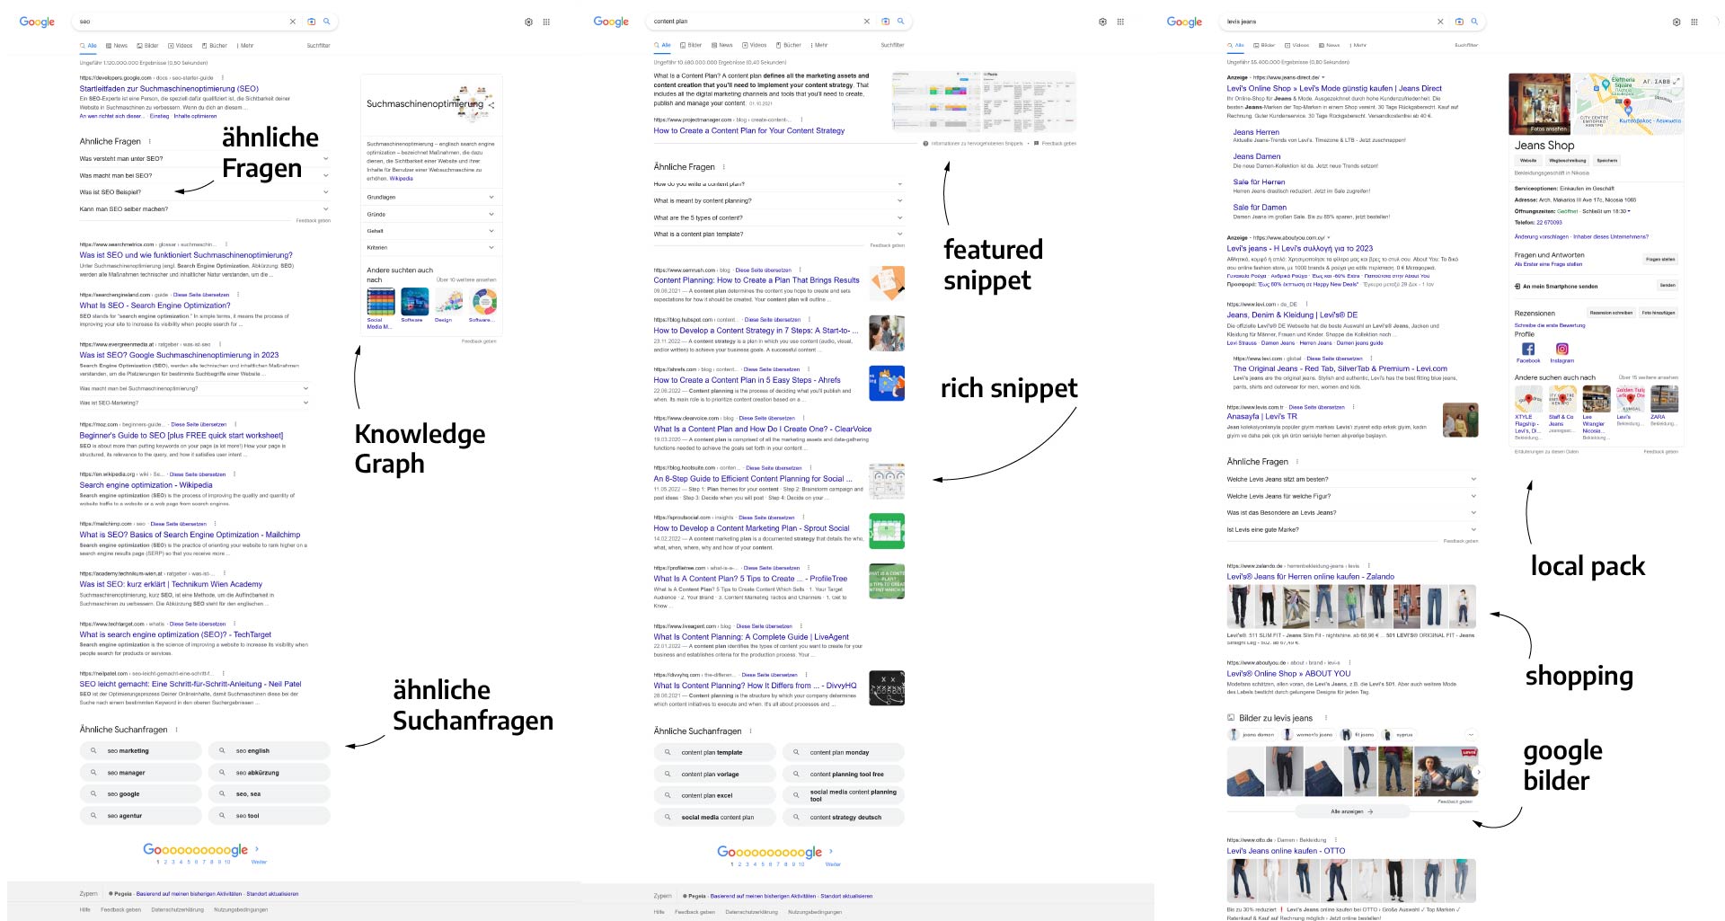Open settings gear on seo results page
Viewport: 1725px width, 921px height.
528,22
